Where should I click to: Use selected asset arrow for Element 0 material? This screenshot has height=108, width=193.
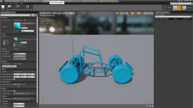[x=22, y=25]
